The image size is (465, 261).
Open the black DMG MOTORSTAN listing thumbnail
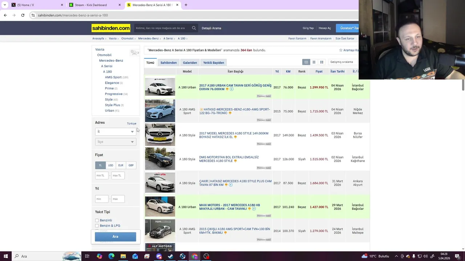160,159
